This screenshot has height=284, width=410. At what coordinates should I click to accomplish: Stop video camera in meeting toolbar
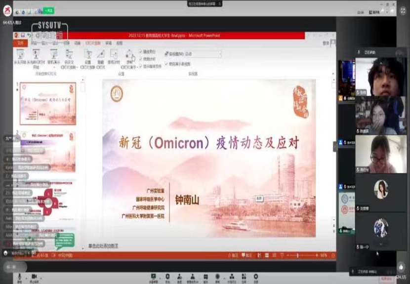click(x=34, y=277)
